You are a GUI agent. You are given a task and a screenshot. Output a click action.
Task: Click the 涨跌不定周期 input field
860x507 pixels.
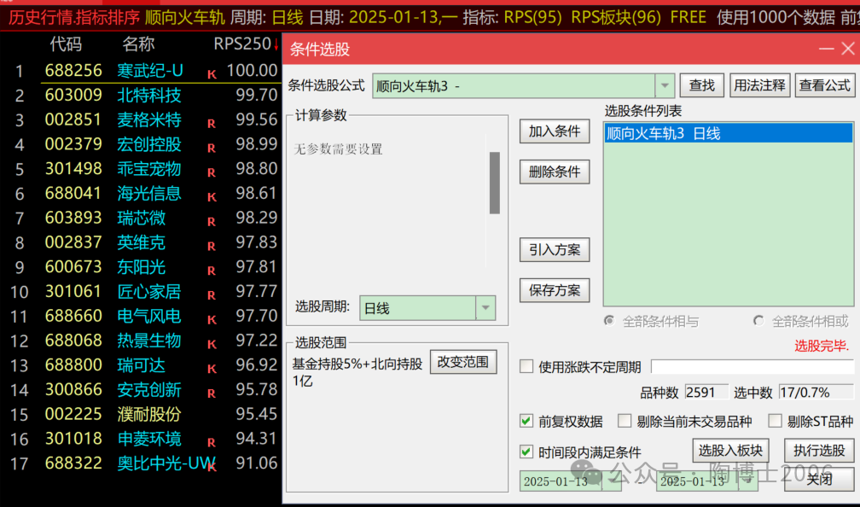[752, 366]
